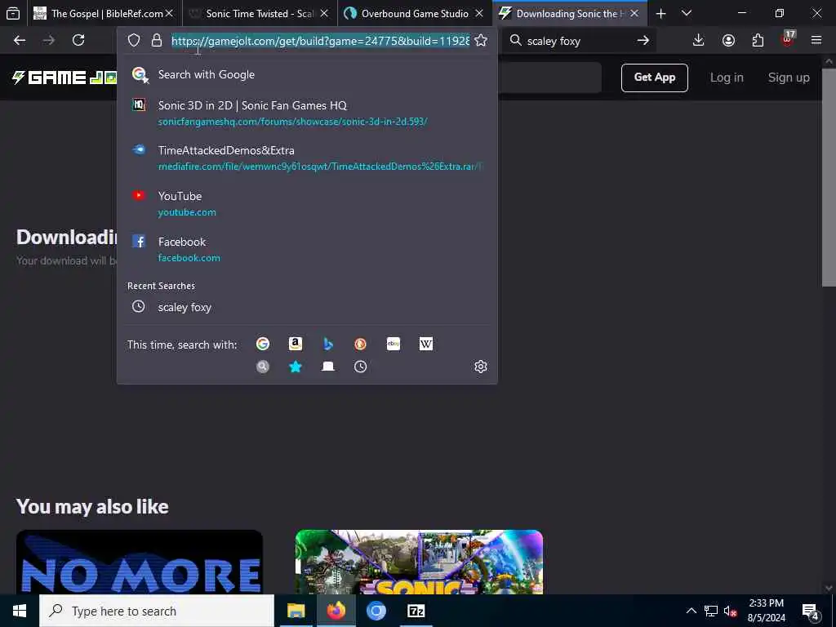Close The Gospel BibleRef.com tab
836x627 pixels.
click(169, 13)
